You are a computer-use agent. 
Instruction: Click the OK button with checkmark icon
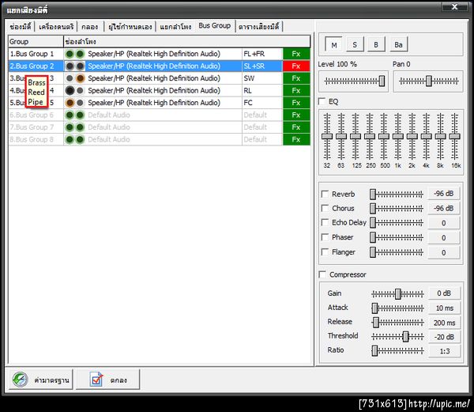tap(107, 380)
